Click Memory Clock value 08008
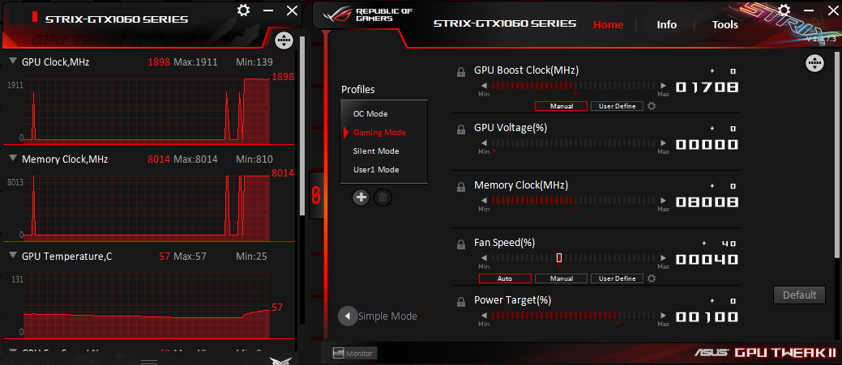842x365 pixels. 707,202
